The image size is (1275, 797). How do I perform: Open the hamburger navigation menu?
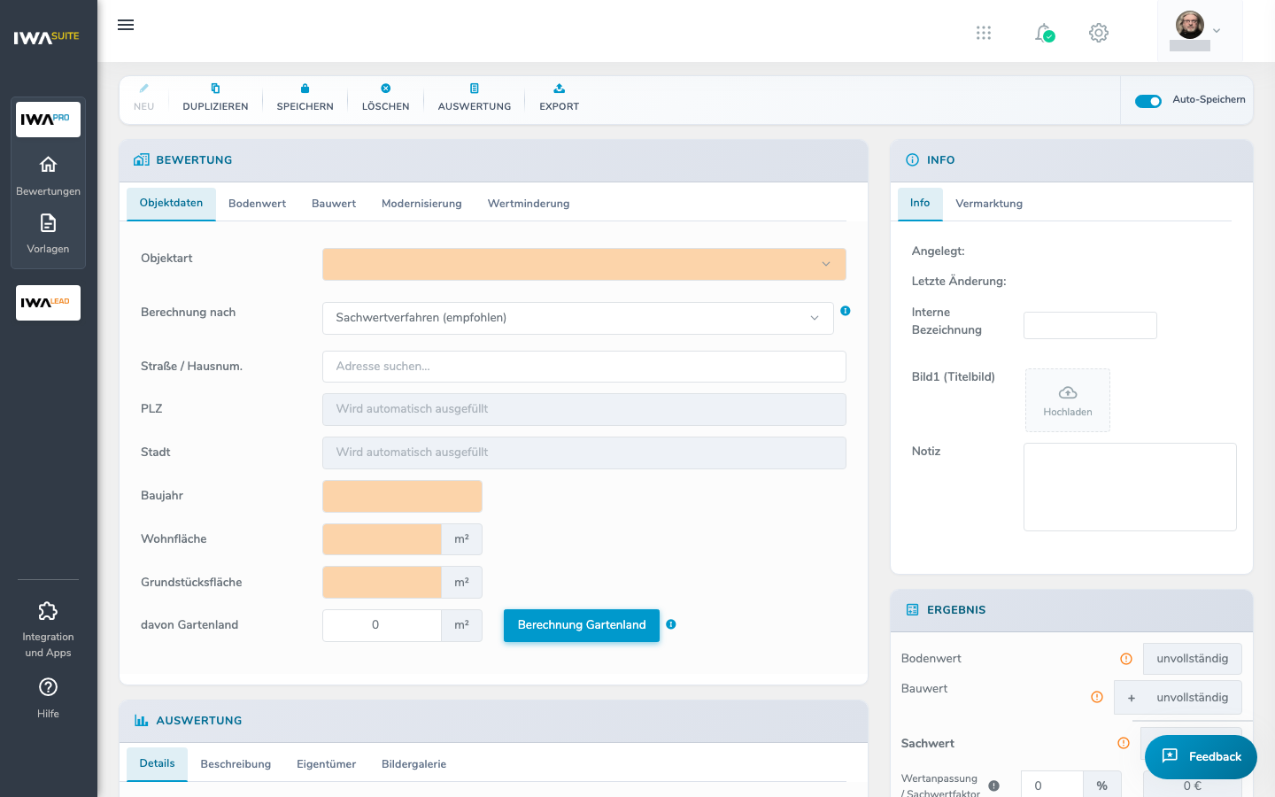click(x=126, y=25)
